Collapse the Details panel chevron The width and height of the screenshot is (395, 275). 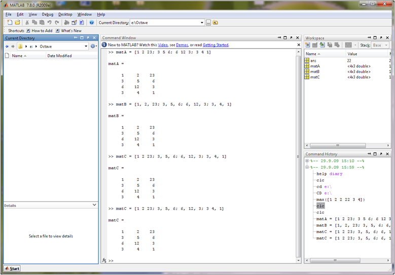(94, 205)
